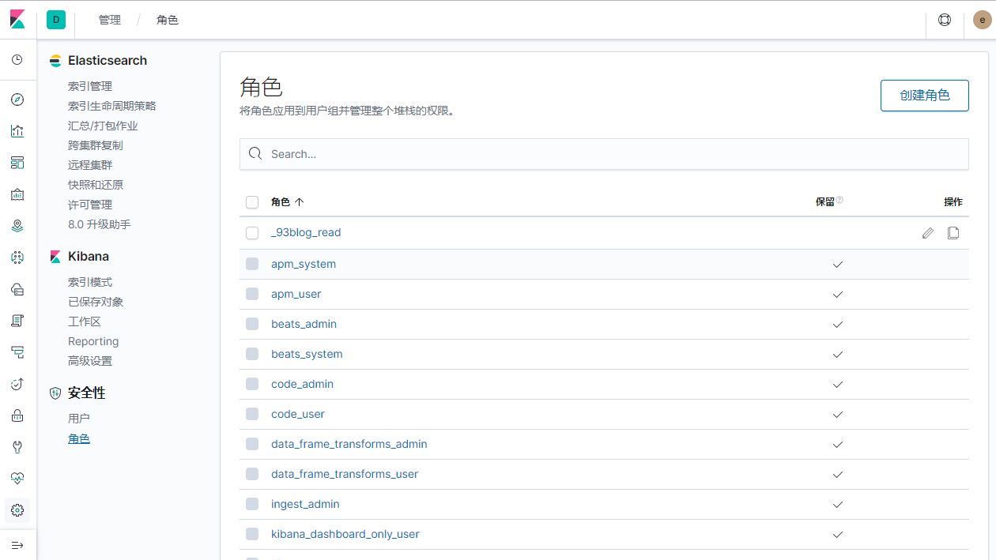
Task: Open the ingest_admin role link
Action: pyautogui.click(x=305, y=504)
